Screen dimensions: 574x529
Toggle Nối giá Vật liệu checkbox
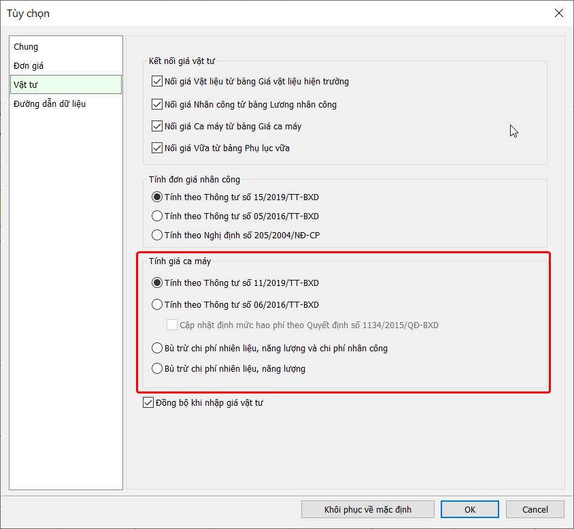click(x=158, y=82)
